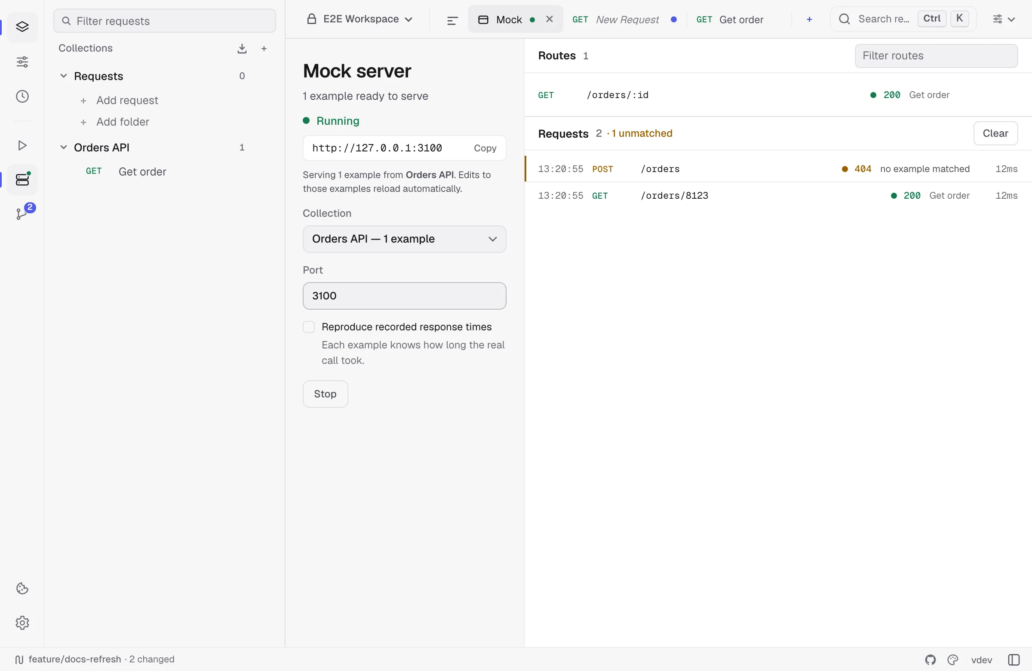
Task: Collapse the Requests collection
Action: click(x=63, y=76)
